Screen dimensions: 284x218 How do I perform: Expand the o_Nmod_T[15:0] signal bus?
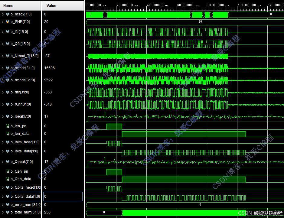(2, 56)
